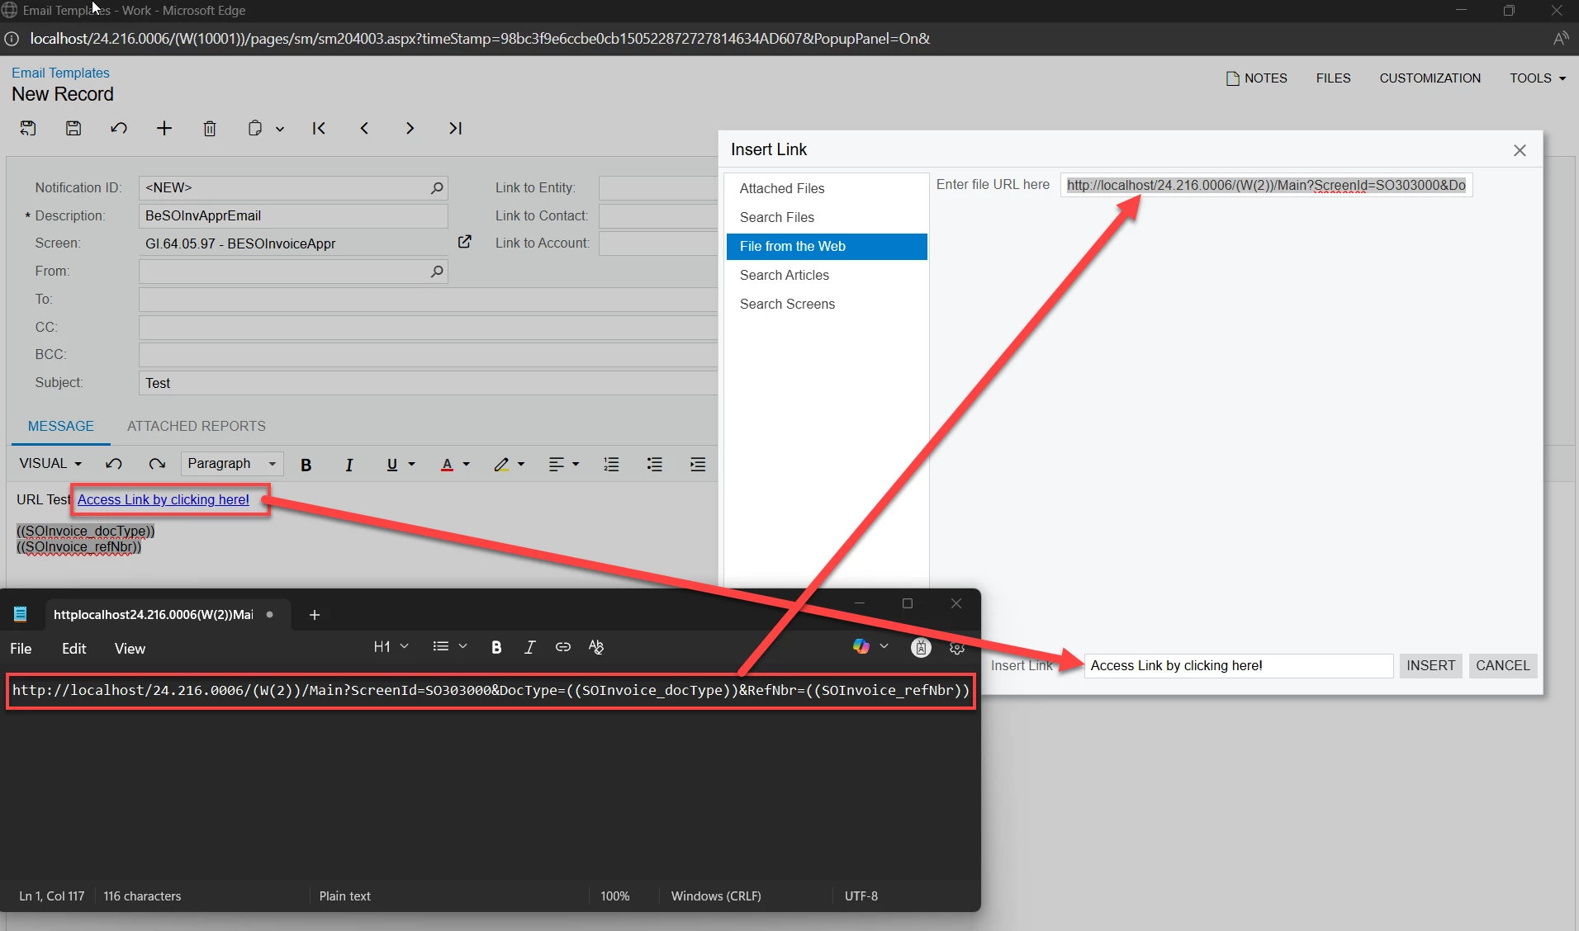
Task: Open Notepad's H1 heading dropdown
Action: pyautogui.click(x=391, y=647)
